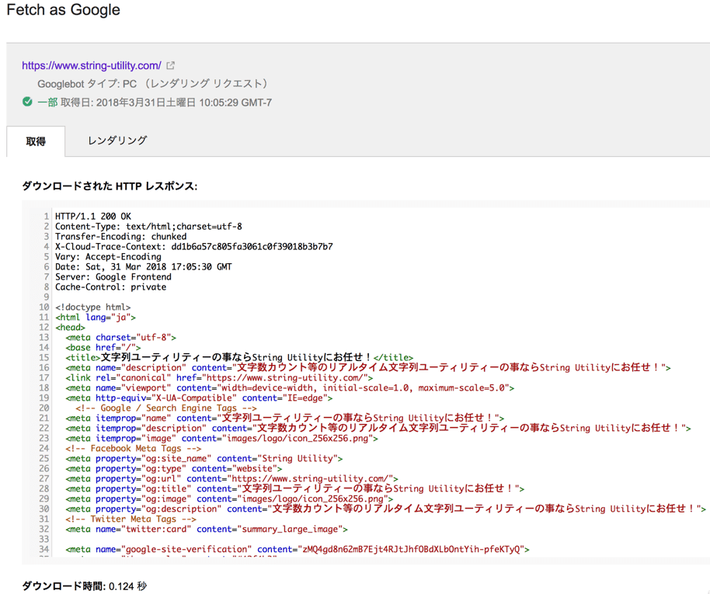Click the Content-Type header line

[x=148, y=227]
